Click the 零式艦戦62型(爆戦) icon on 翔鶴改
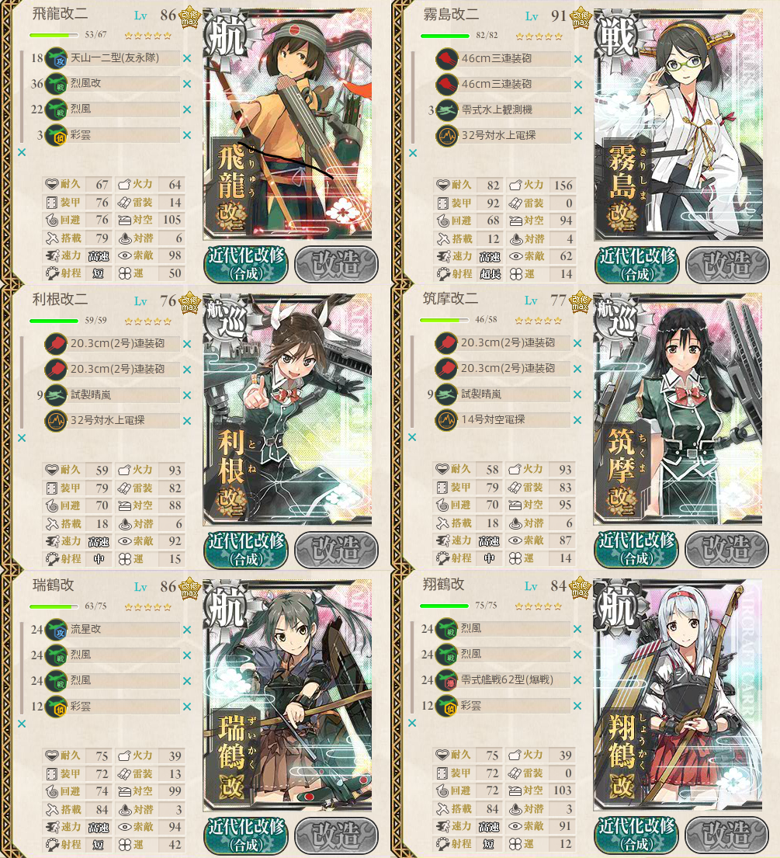Viewport: 780px width, 858px height. (446, 680)
